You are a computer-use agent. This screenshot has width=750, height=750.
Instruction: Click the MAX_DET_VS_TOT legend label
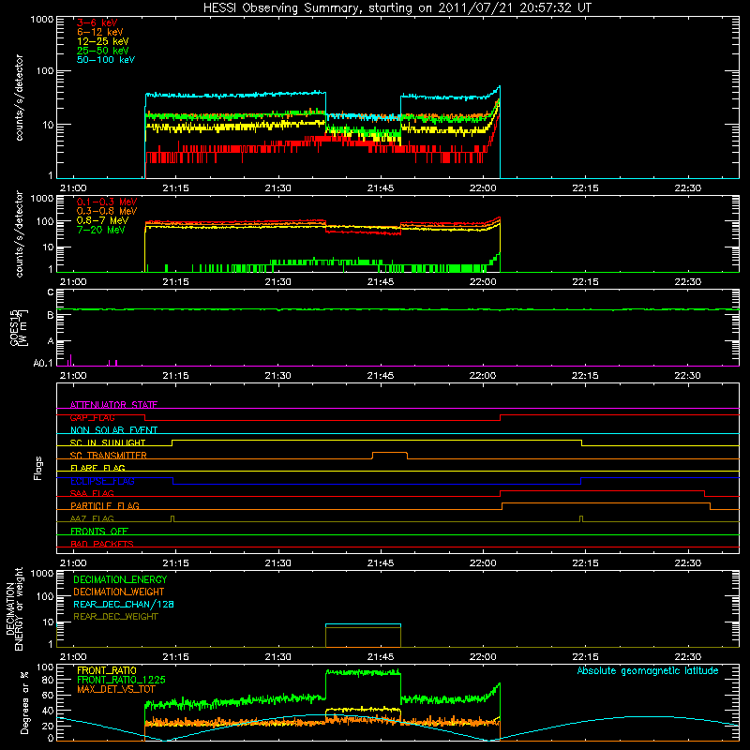(x=116, y=689)
